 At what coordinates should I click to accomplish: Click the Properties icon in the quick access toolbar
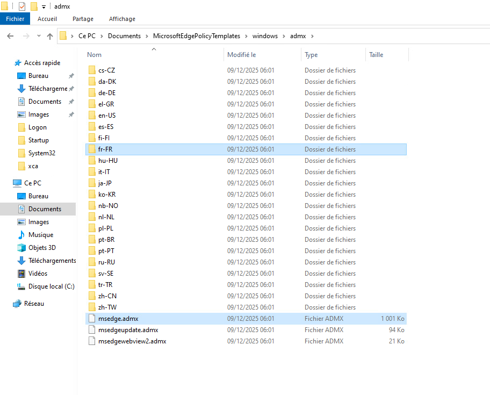(x=21, y=6)
